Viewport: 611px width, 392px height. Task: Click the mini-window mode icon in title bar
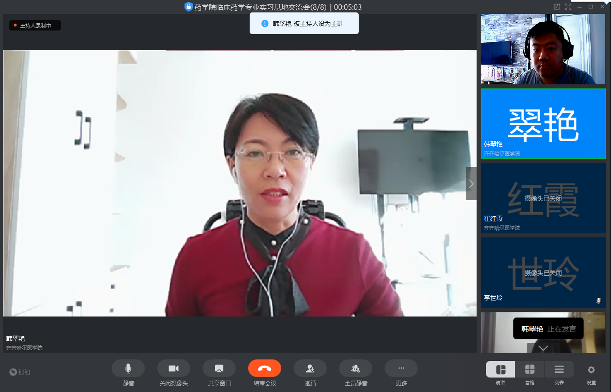pos(557,7)
